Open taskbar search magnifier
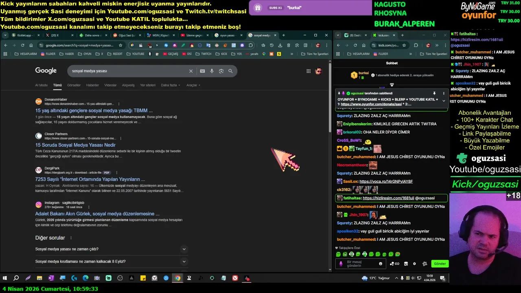 [16, 278]
